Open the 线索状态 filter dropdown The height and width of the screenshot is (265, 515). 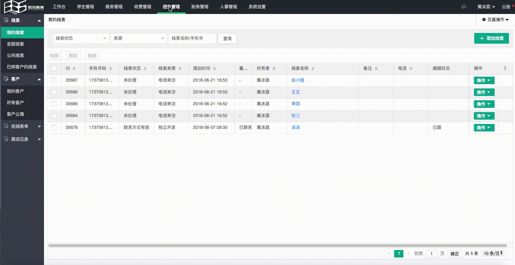coord(81,38)
